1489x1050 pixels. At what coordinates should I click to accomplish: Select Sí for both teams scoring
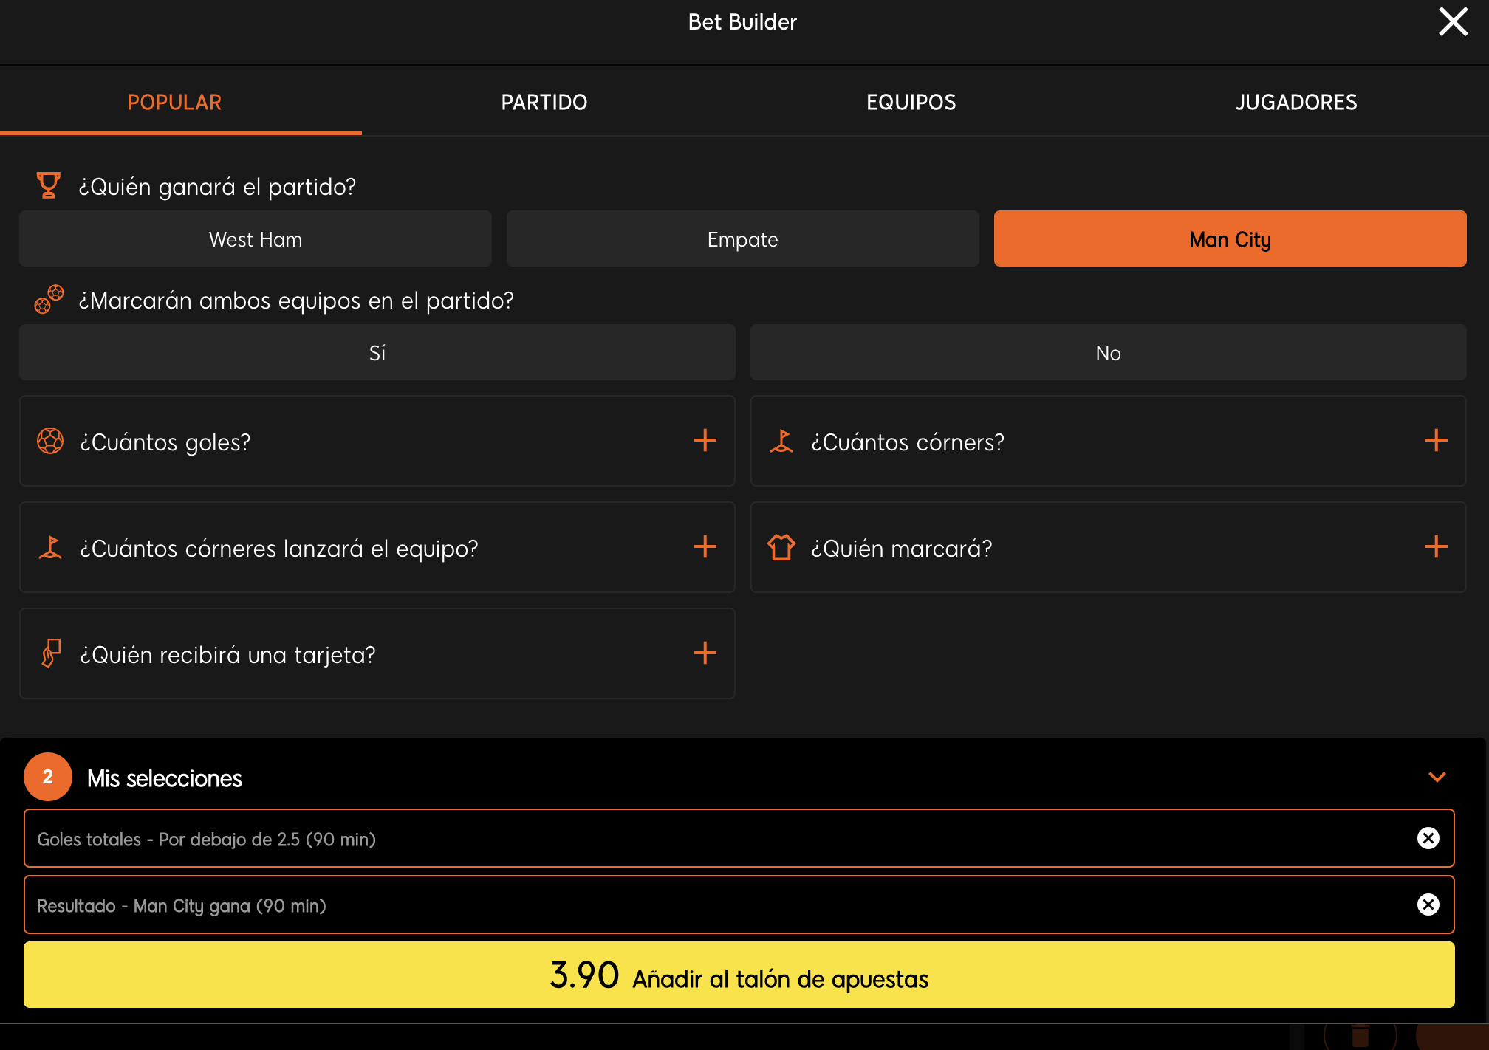(377, 352)
